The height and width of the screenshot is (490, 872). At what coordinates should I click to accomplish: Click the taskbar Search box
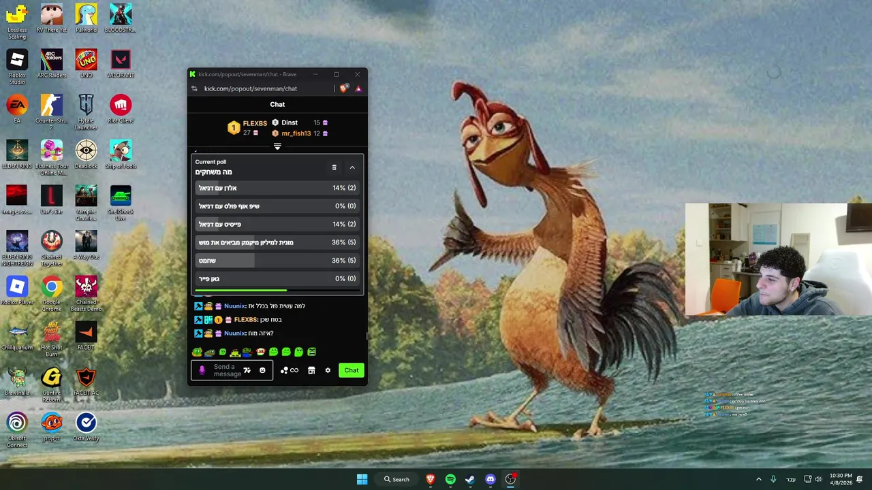click(x=396, y=479)
